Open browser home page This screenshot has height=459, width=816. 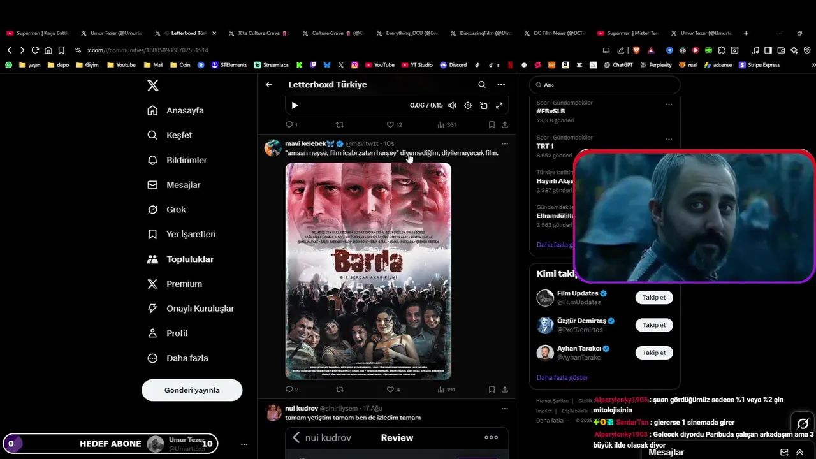pos(48,50)
